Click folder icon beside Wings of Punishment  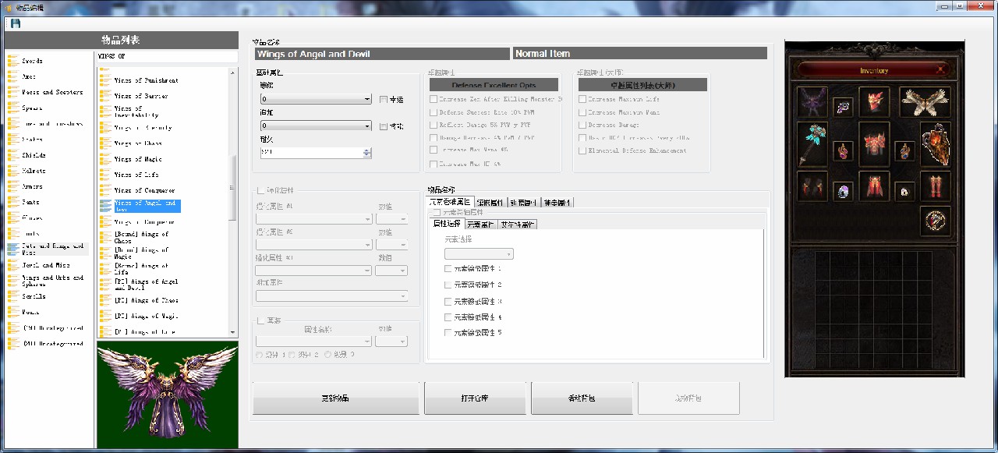point(105,80)
